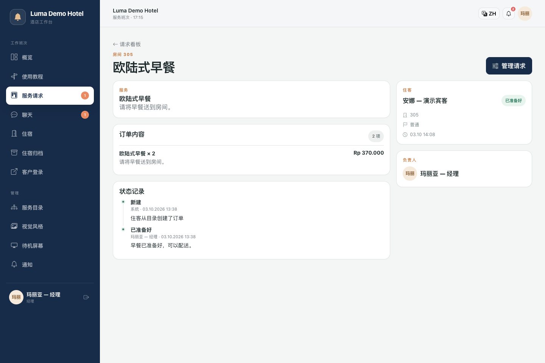Open the 聊天 chat bubble icon
545x363 pixels.
(14, 115)
